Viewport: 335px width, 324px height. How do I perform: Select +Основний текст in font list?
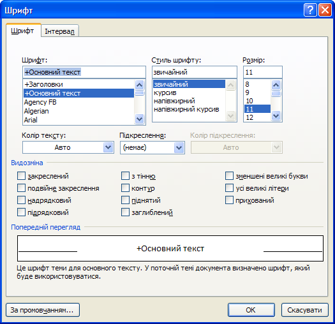[x=78, y=93]
